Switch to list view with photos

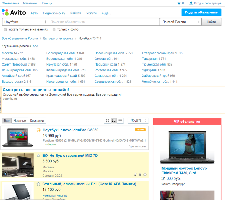point(114,121)
